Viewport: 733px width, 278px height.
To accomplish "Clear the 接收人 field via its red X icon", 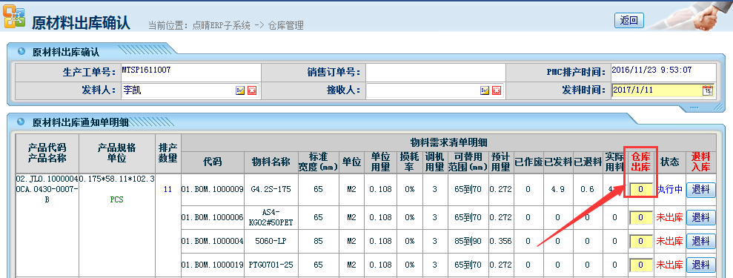I will point(497,90).
